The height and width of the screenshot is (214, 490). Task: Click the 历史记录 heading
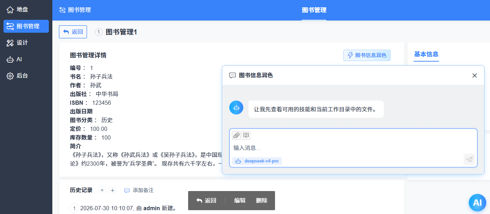click(x=81, y=190)
